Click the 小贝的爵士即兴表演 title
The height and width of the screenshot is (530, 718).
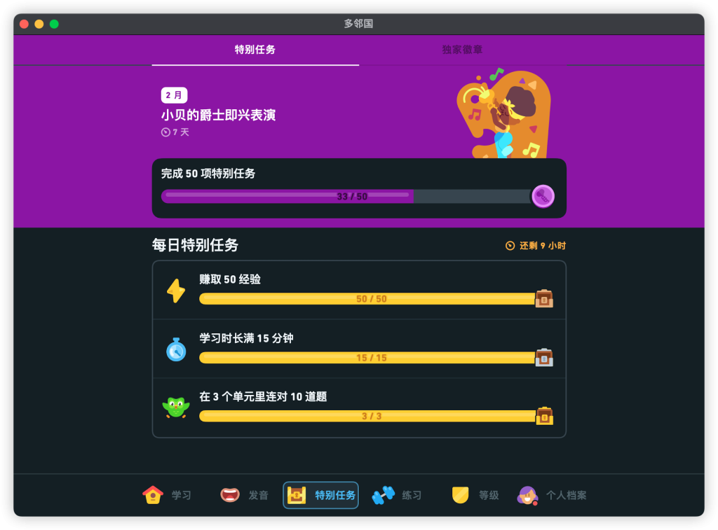point(219,115)
